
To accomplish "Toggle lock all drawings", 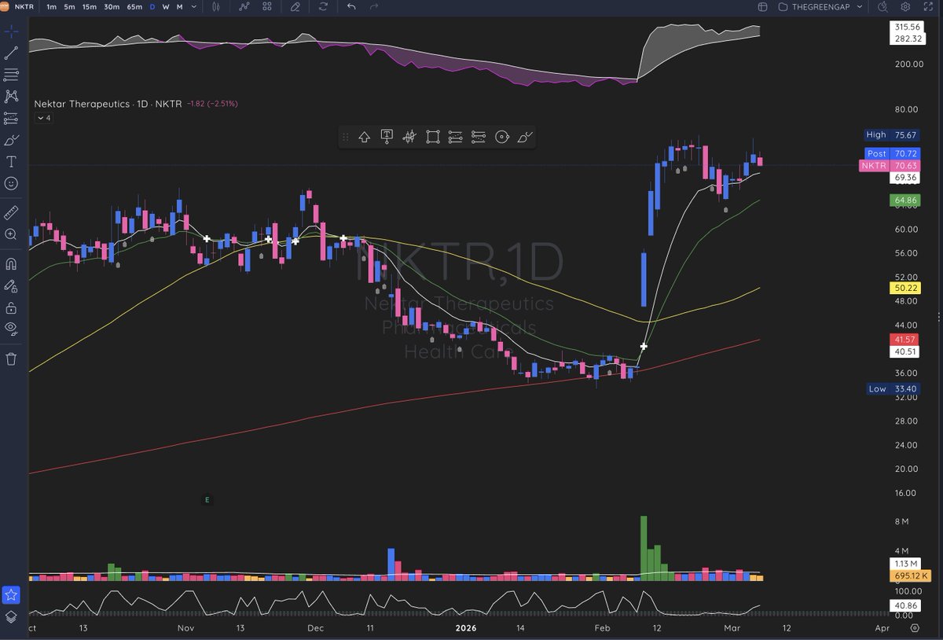I will (11, 307).
